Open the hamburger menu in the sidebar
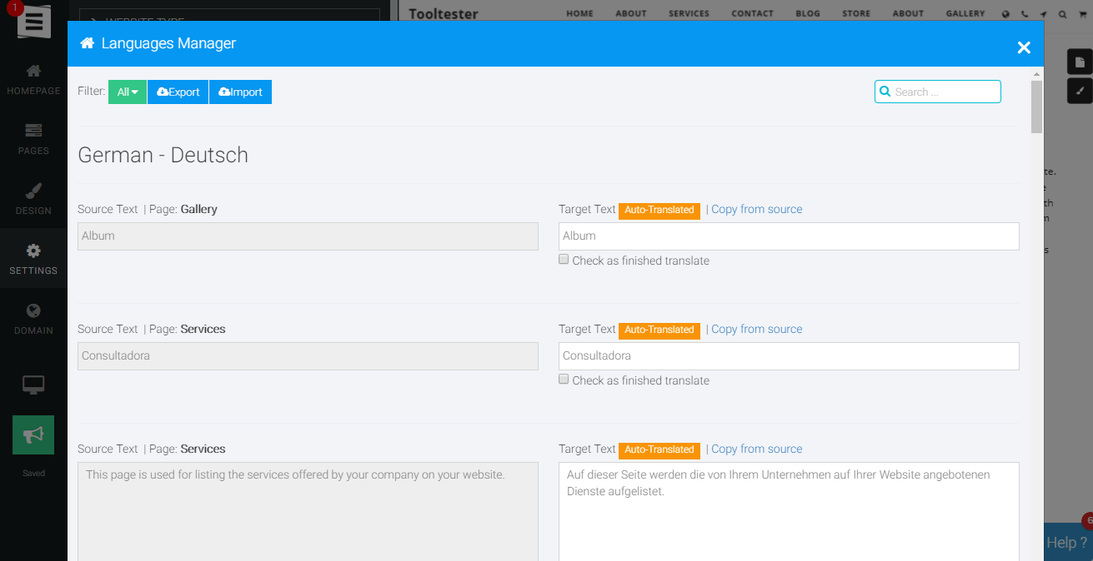Screen dimensions: 1093x561 point(33,22)
